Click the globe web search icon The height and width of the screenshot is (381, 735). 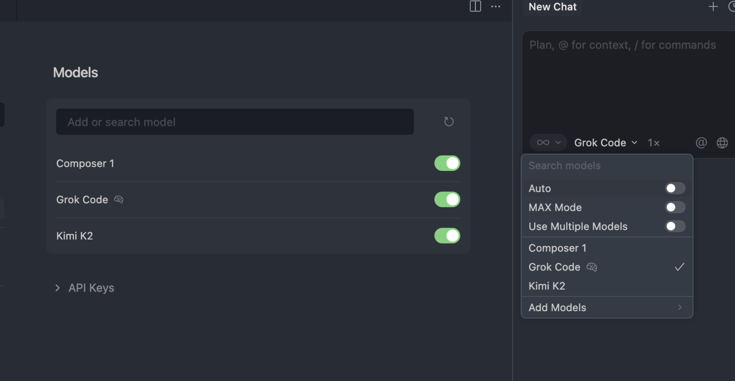point(722,143)
